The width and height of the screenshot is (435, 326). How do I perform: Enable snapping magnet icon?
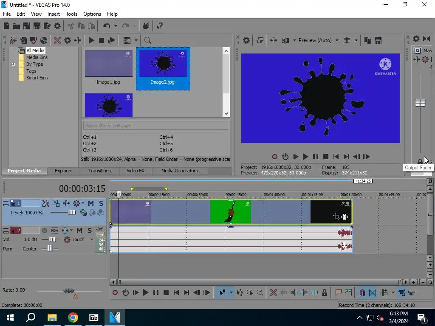pyautogui.click(x=362, y=293)
